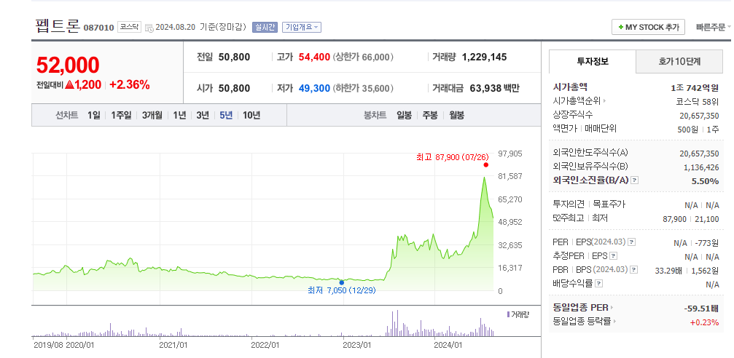Viewport: 734px width, 358px height.
Task: Click the 거래량 value 1,229,145
Action: coord(484,57)
